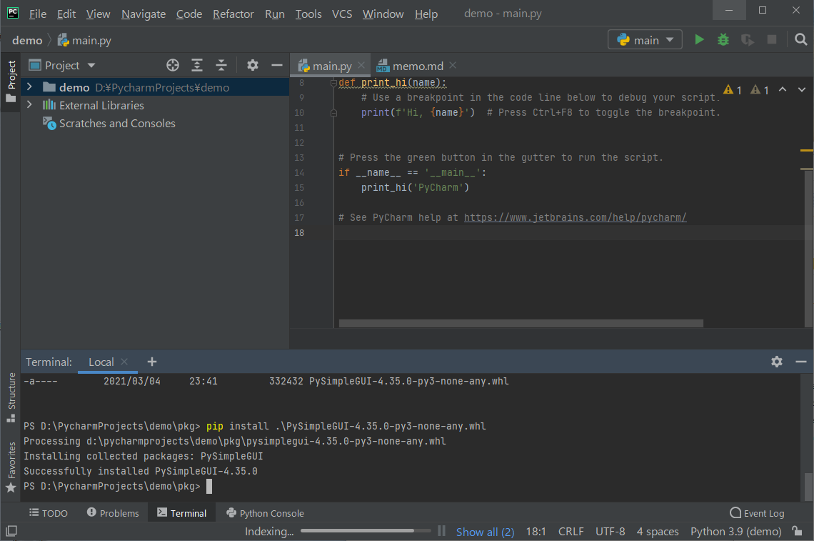This screenshot has width=814, height=541.
Task: Expand all items icon in Project panel
Action: [197, 65]
